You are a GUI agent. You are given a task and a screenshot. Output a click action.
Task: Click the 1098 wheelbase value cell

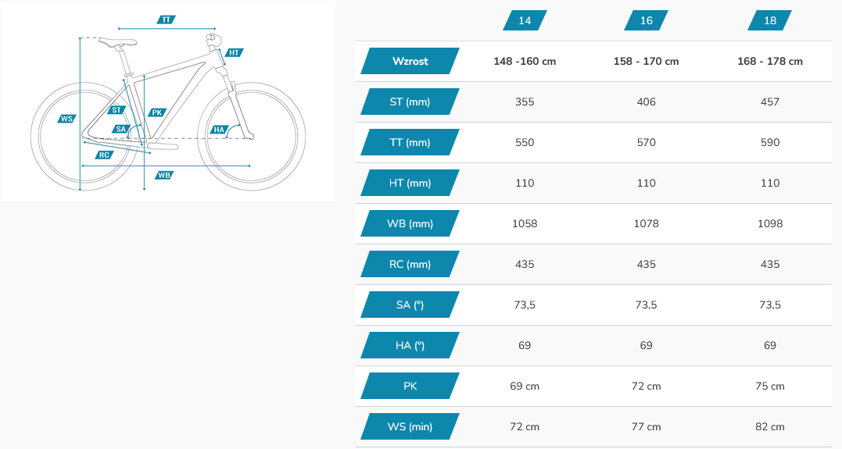coord(770,223)
